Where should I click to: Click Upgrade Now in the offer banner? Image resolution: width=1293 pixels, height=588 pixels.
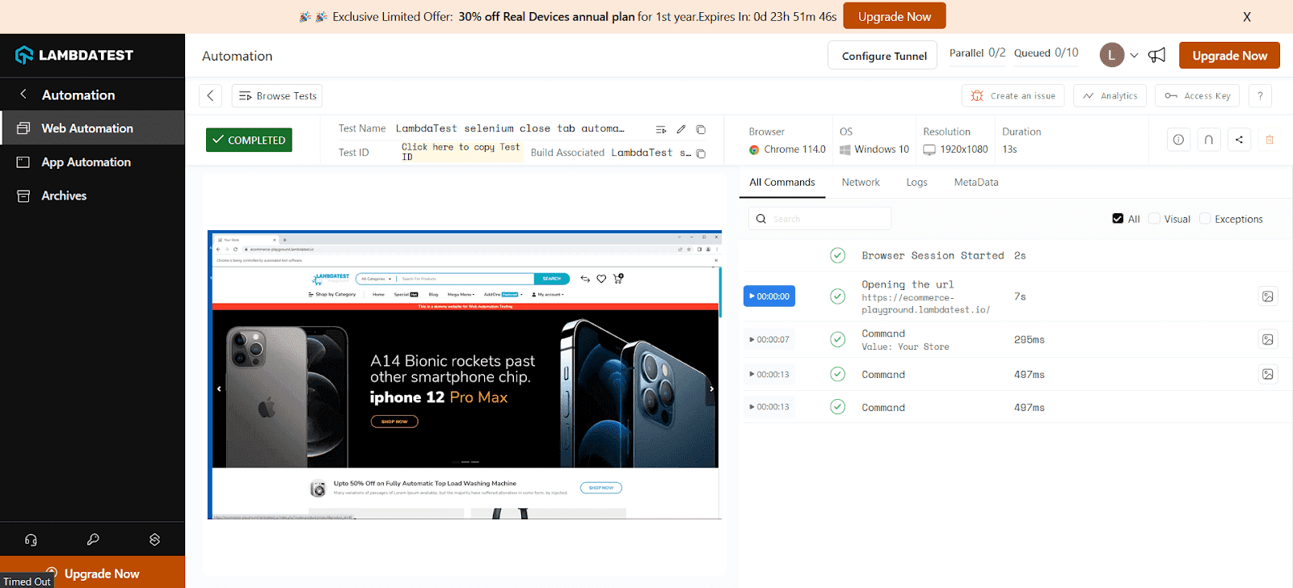pos(895,16)
